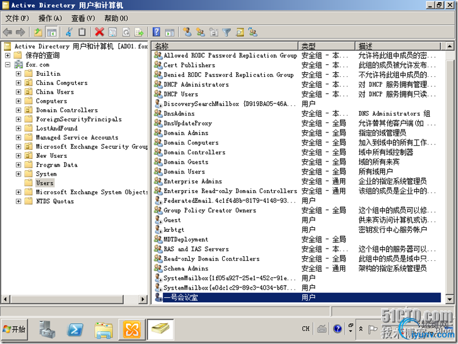The height and width of the screenshot is (344, 458).
Task: Show hidden tray icons chevron
Action: (x=361, y=329)
